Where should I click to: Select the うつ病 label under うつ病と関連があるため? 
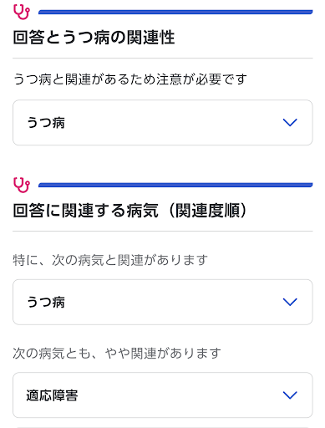click(46, 123)
